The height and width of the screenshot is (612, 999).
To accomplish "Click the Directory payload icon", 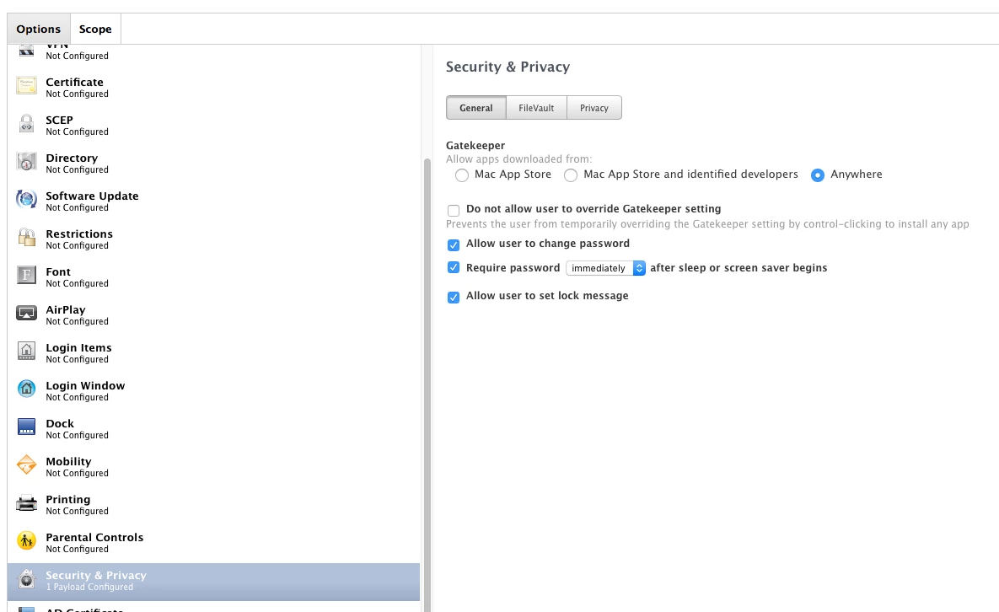I will [26, 162].
